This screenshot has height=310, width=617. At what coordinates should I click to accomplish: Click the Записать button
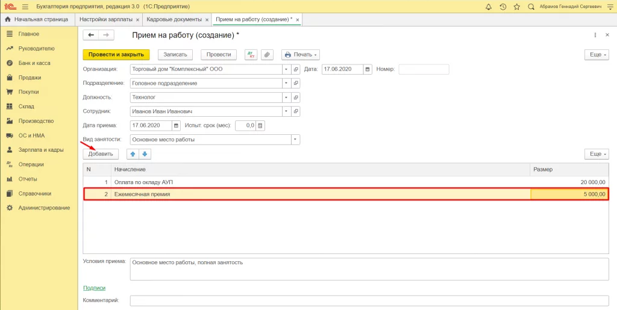[x=175, y=55]
